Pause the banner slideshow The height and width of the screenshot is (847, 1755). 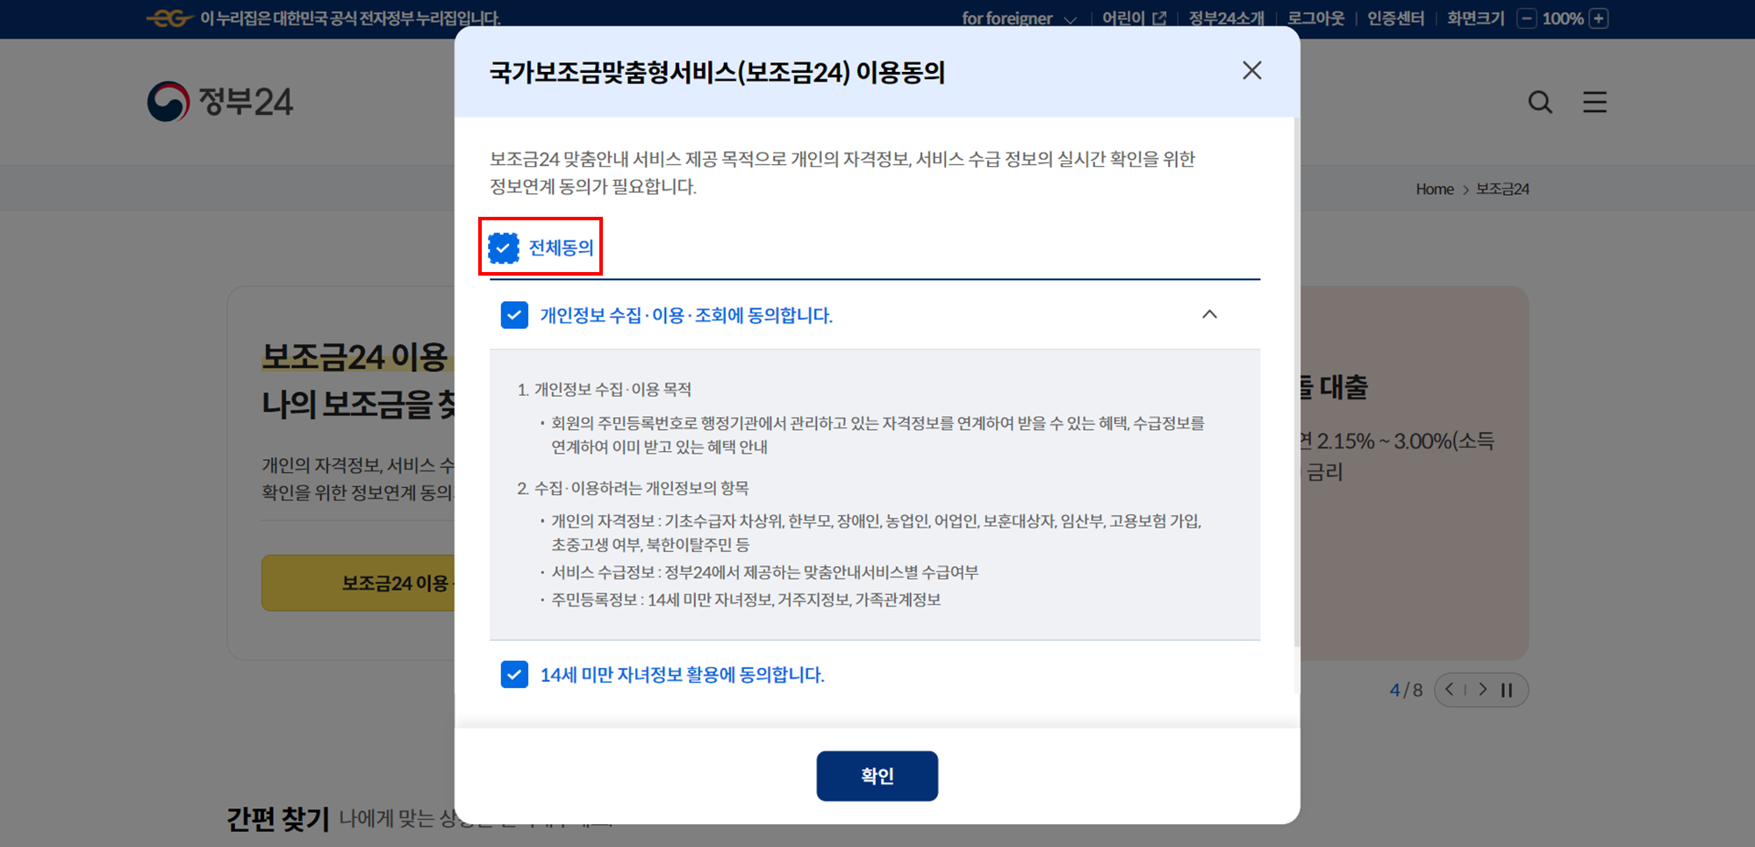(x=1507, y=690)
